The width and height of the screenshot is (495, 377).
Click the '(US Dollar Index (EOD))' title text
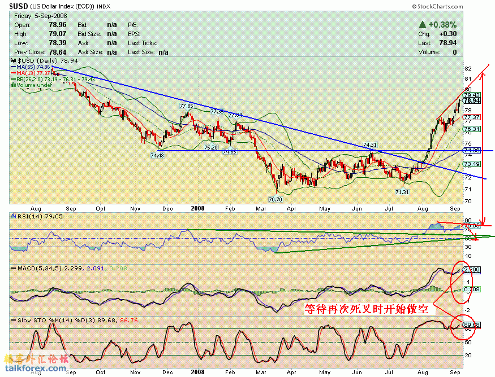(x=62, y=6)
